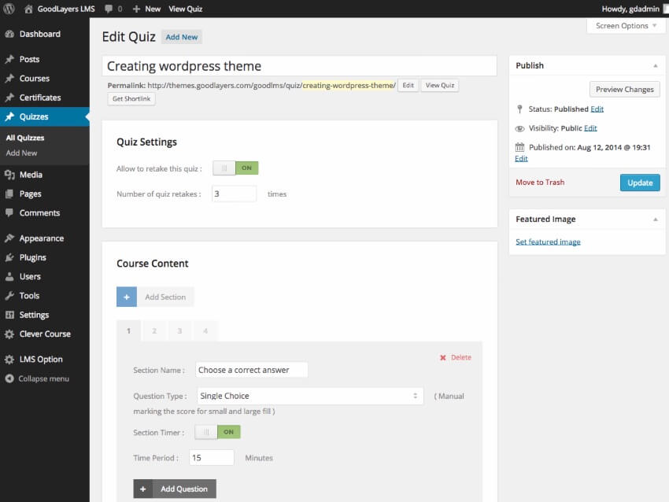Open the Appearance menu

(41, 238)
